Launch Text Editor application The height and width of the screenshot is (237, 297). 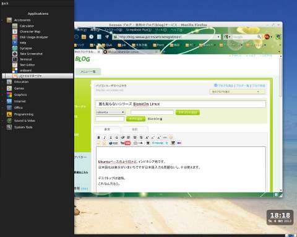click(x=24, y=65)
